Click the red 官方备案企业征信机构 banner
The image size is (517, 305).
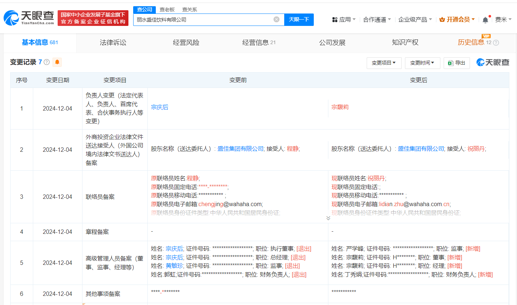93,18
